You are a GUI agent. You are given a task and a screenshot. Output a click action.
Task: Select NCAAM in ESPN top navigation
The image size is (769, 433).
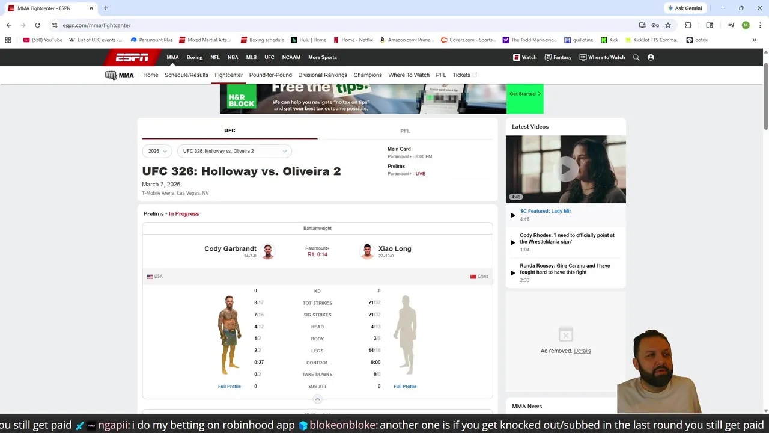coord(291,57)
